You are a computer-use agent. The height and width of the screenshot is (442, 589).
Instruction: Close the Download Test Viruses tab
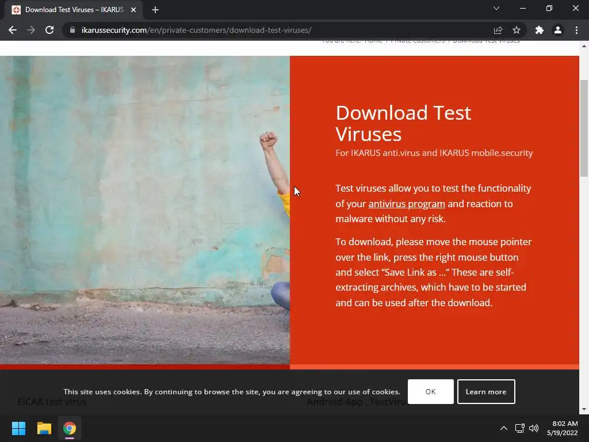click(x=133, y=10)
